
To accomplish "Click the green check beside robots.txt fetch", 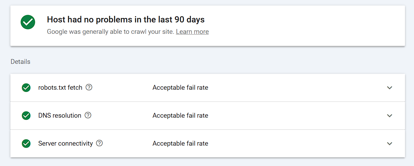I will coord(26,88).
